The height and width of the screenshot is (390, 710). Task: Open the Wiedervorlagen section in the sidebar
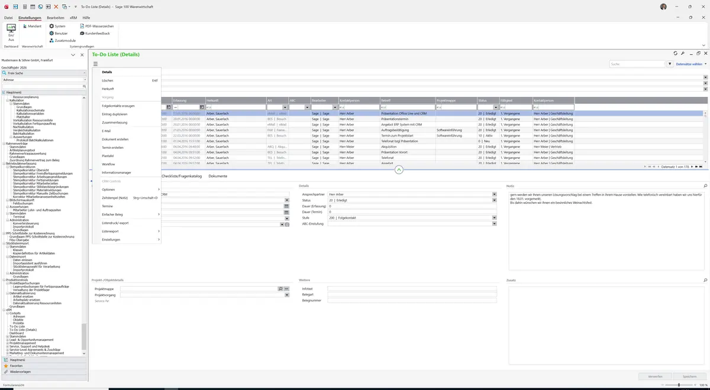point(44,372)
